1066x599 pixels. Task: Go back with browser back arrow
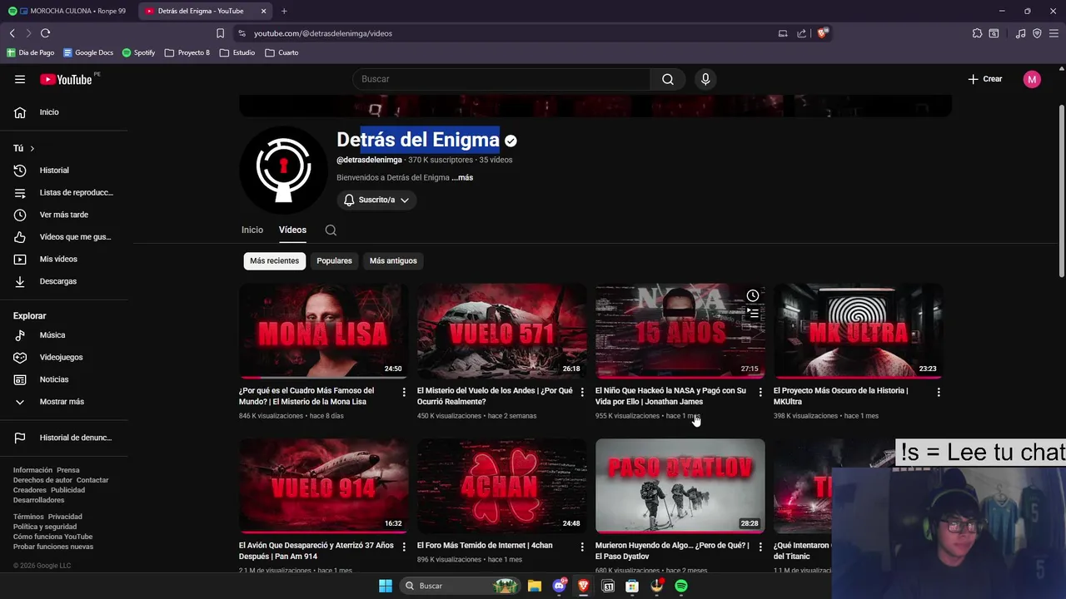(x=12, y=33)
